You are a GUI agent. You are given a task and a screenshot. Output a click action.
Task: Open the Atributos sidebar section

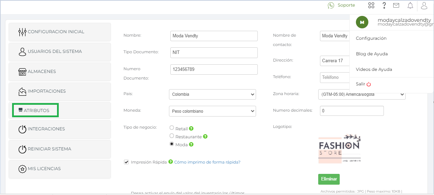pyautogui.click(x=35, y=110)
